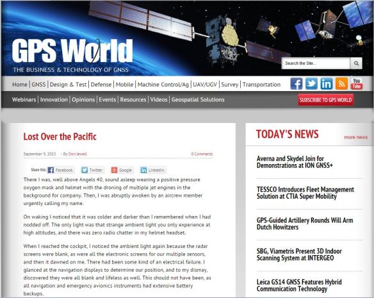Open the UAV/UGV section

click(x=205, y=85)
